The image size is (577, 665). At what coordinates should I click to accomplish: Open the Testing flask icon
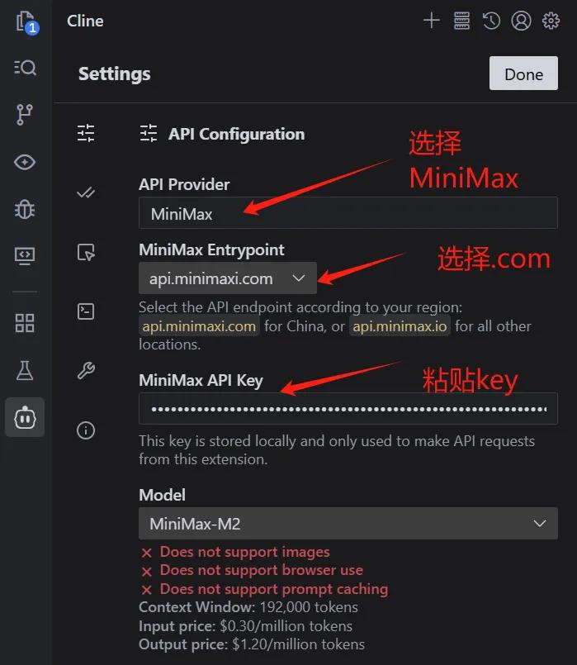point(25,370)
